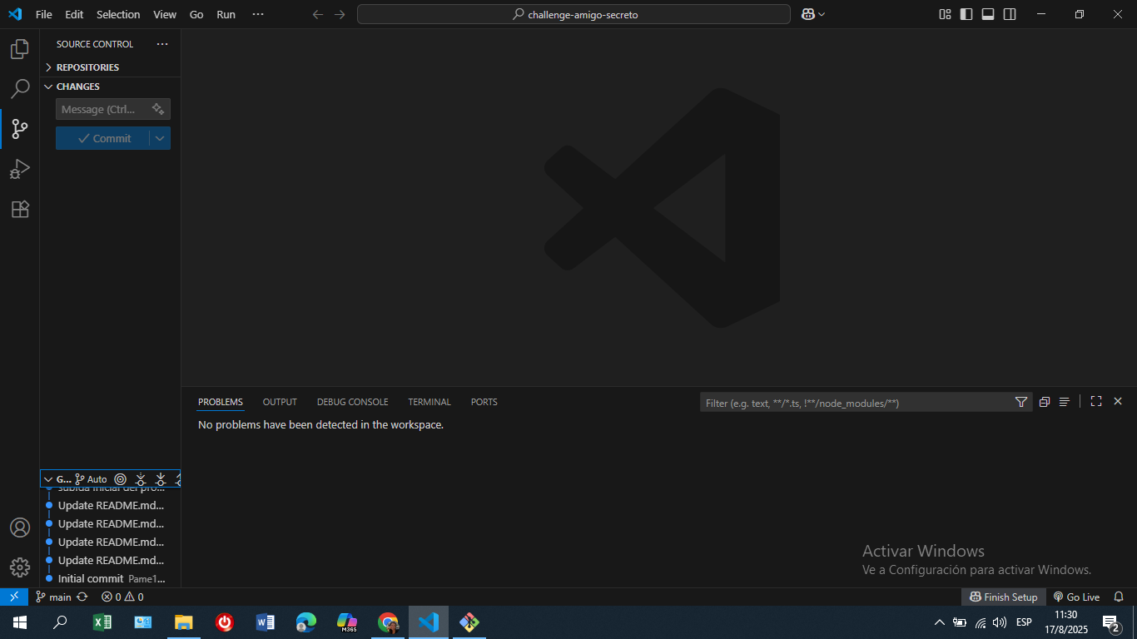Image resolution: width=1137 pixels, height=639 pixels.
Task: Open the Accounts menu in activity bar
Action: coord(20,528)
